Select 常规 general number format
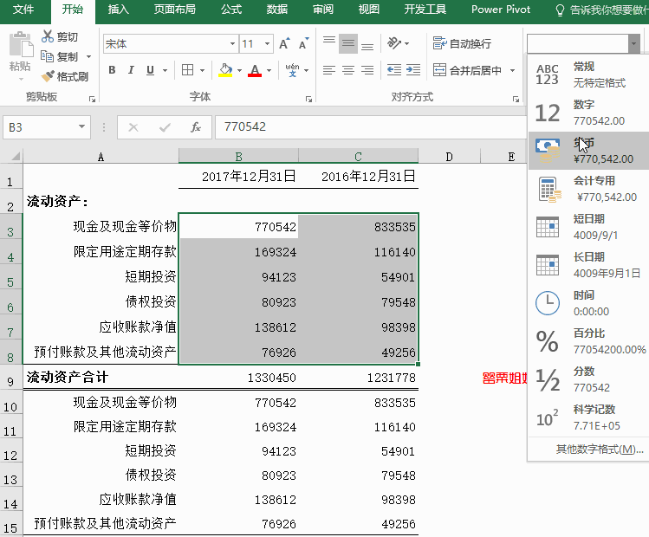 tap(588, 74)
